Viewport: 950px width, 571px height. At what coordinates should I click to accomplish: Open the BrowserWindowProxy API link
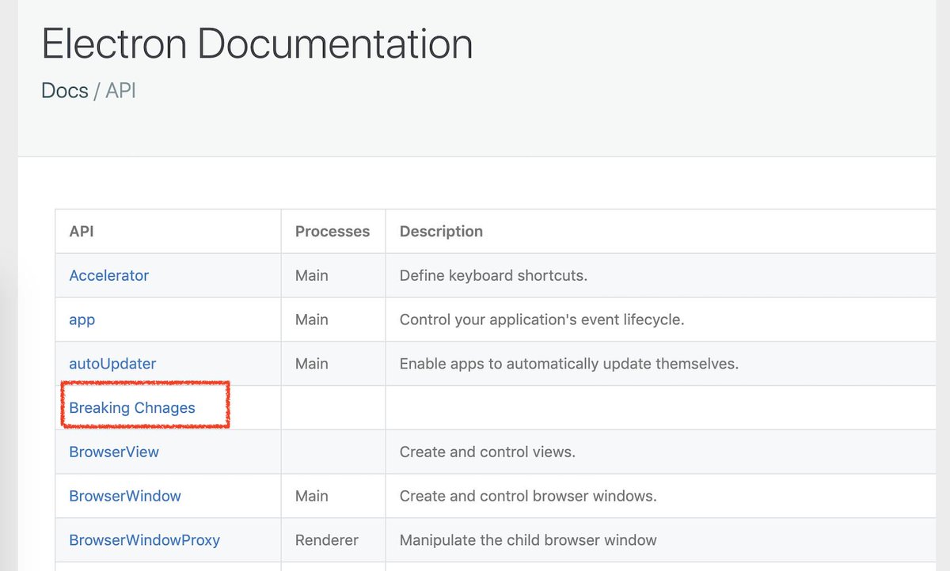[x=145, y=541]
